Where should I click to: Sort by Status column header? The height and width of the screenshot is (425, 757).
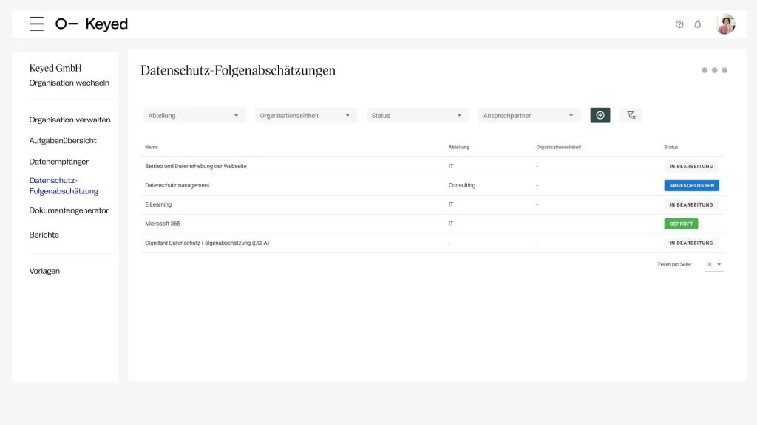tap(671, 147)
